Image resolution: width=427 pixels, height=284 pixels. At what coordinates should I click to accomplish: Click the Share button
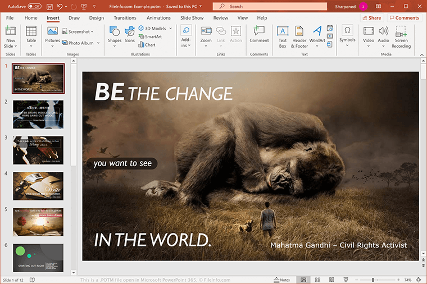[371, 18]
